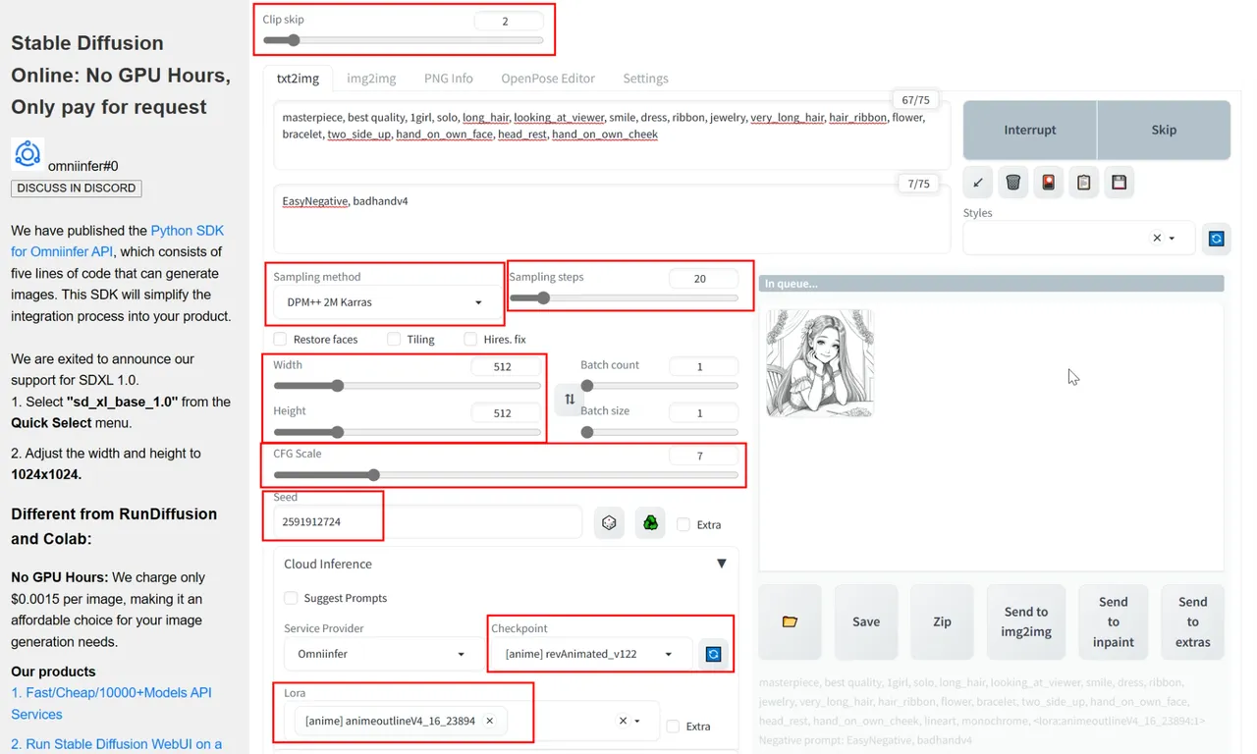Click the Interrupt button
This screenshot has width=1257, height=754.
[1030, 130]
